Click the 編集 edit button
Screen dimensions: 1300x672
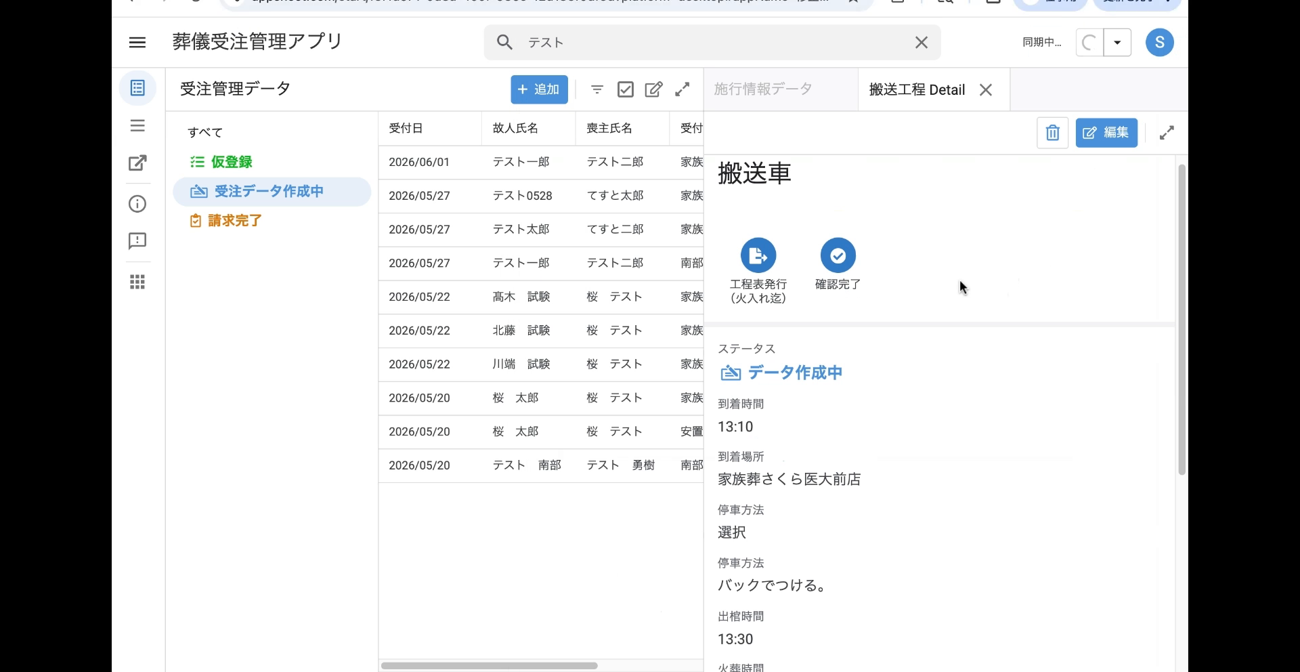(x=1106, y=133)
